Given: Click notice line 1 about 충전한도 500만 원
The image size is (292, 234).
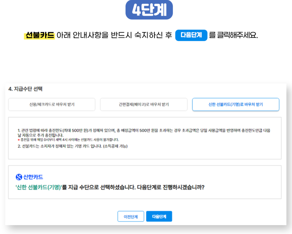Looking at the screenshot, I should [144, 133].
